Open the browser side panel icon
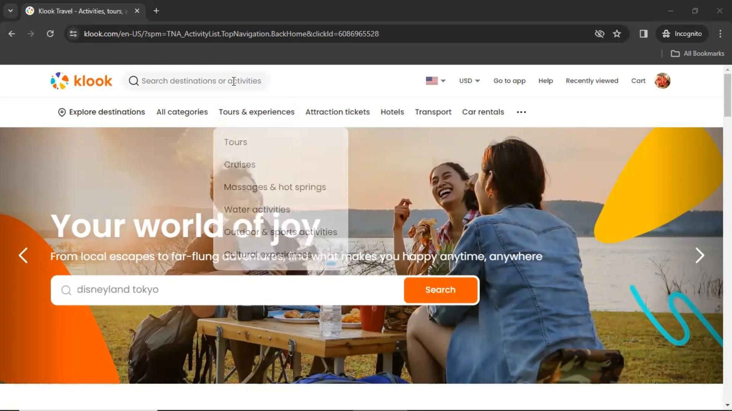The image size is (732, 411). pyautogui.click(x=644, y=34)
